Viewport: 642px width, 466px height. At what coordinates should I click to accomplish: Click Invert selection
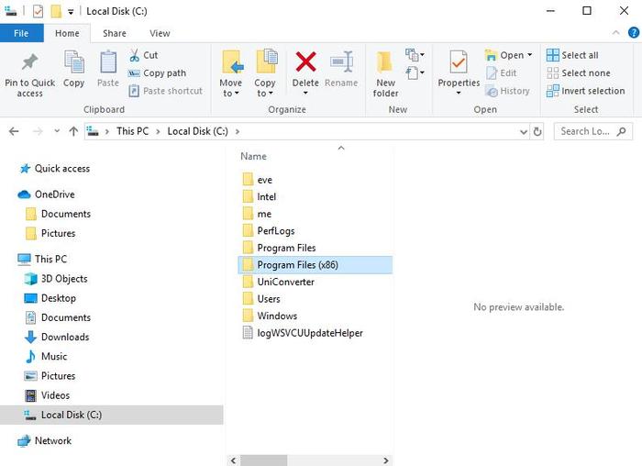point(586,91)
